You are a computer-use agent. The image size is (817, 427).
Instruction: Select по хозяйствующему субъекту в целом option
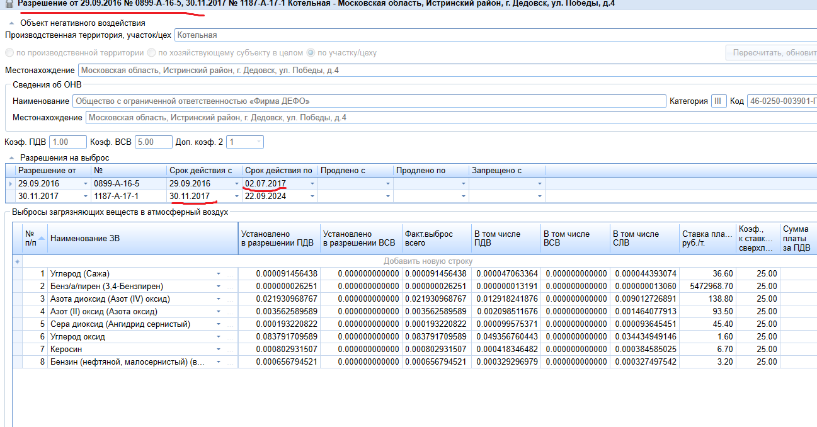point(151,53)
